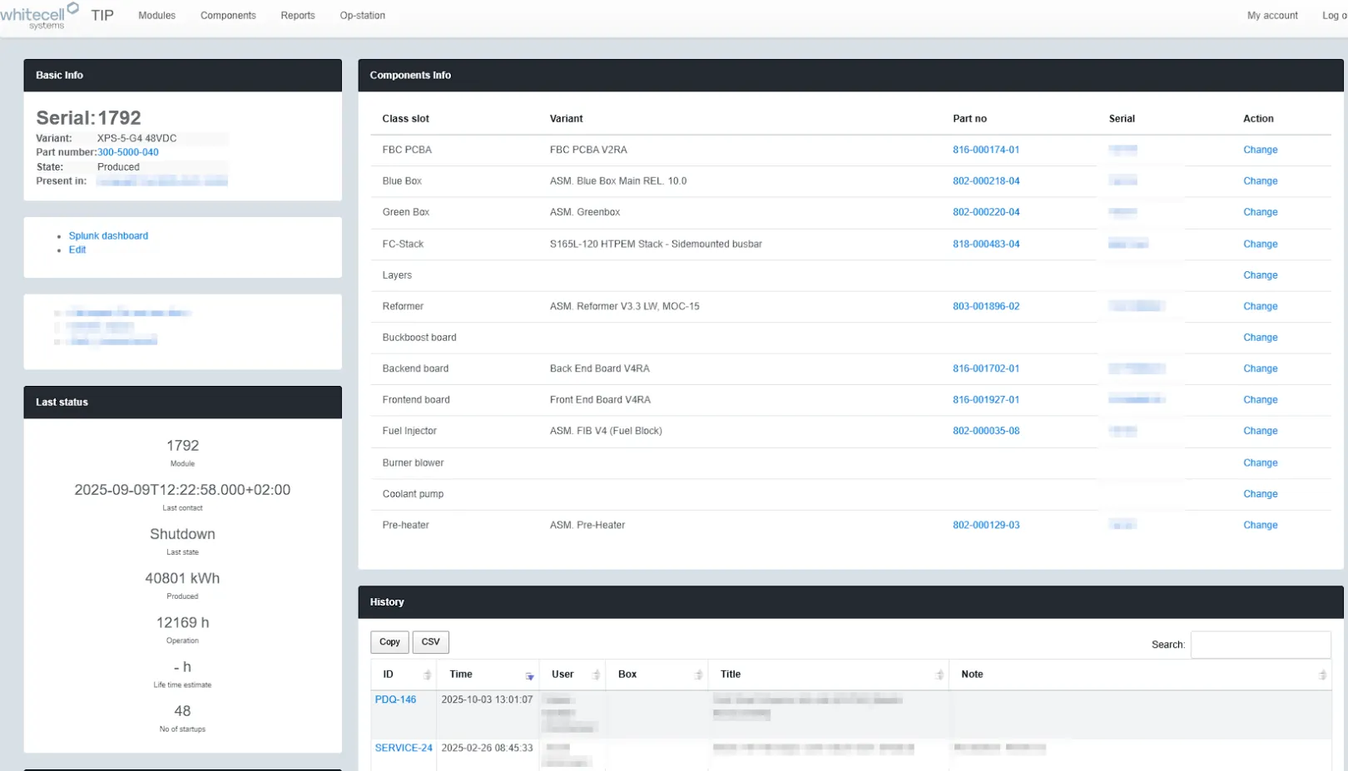The image size is (1348, 771).
Task: Export History as CSV
Action: click(430, 641)
